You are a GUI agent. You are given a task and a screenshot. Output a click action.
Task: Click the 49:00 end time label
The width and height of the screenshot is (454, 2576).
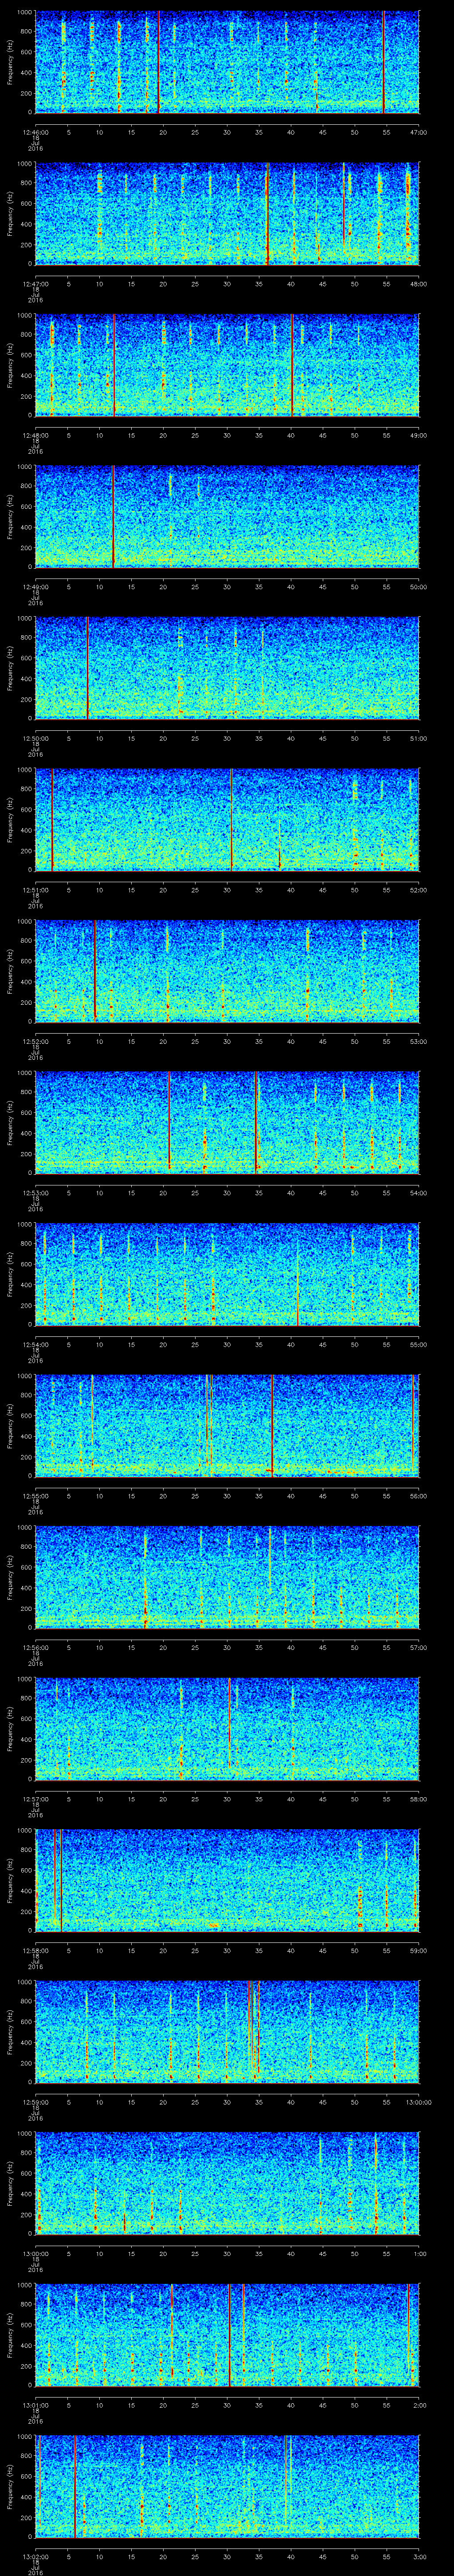[x=418, y=435]
